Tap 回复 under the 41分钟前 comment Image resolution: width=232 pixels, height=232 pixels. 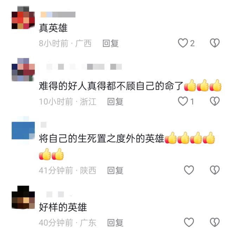pyautogui.click(x=115, y=170)
